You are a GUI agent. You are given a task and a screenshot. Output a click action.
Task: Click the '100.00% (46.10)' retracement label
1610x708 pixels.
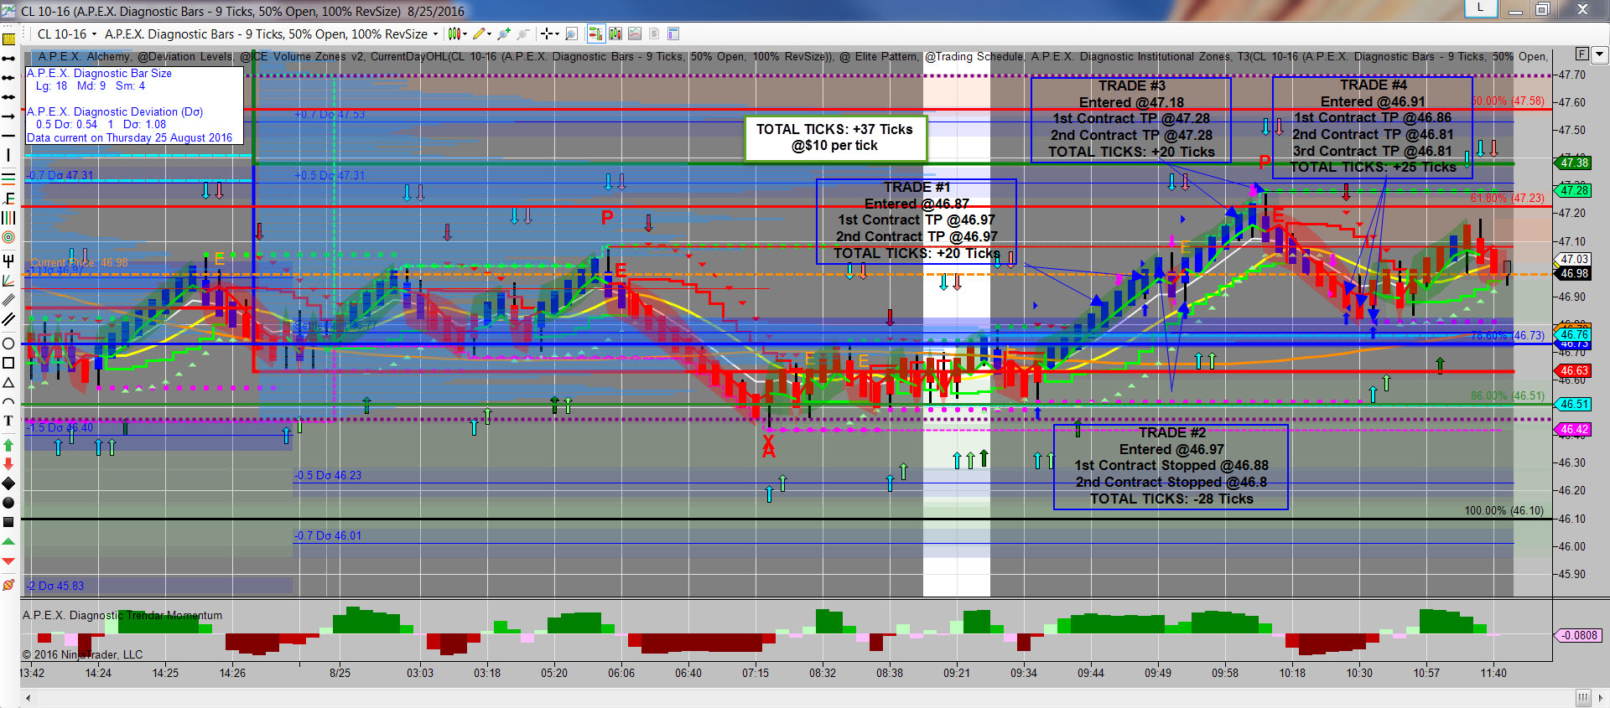pos(1504,510)
